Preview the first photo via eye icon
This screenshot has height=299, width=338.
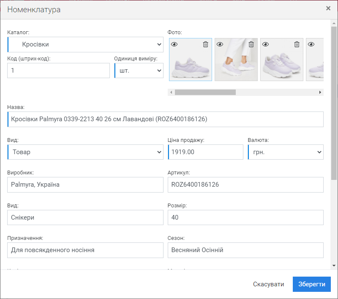click(x=174, y=44)
